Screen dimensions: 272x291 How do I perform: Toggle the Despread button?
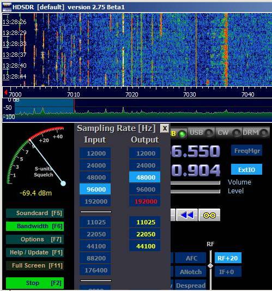click(191, 285)
